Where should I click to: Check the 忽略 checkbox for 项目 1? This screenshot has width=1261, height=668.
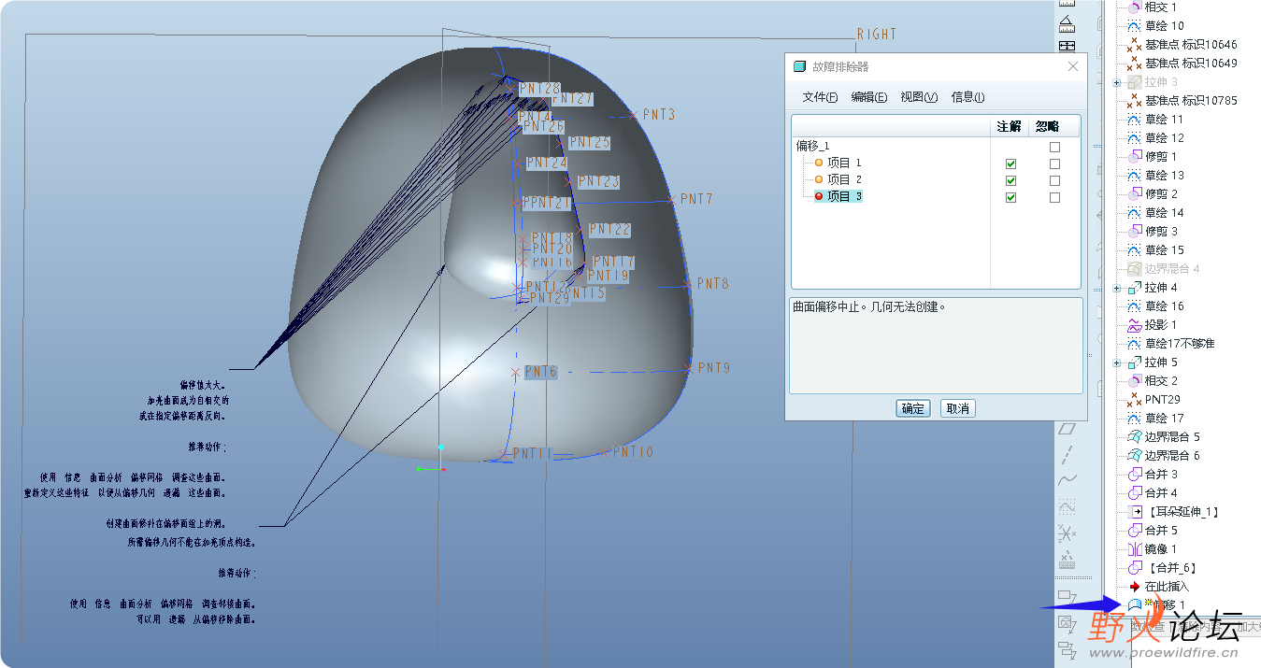pyautogui.click(x=1054, y=163)
